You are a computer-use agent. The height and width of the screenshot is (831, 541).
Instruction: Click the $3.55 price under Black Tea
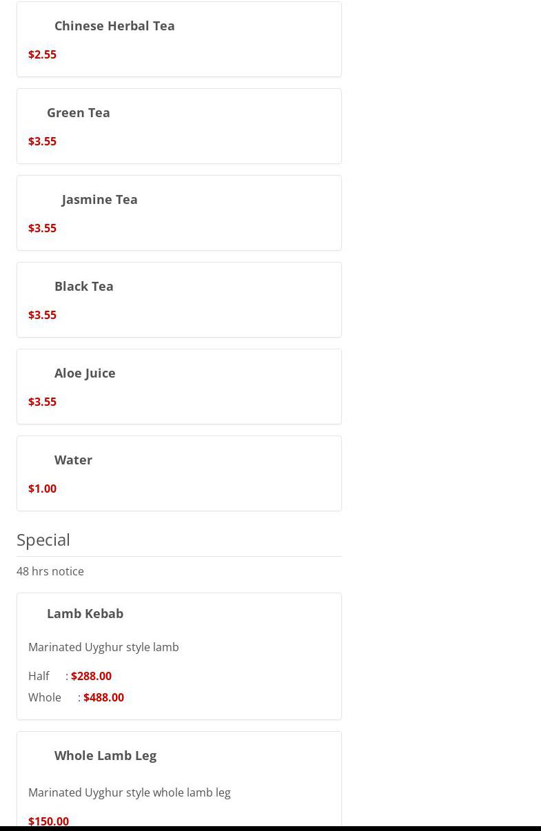pyautogui.click(x=42, y=315)
